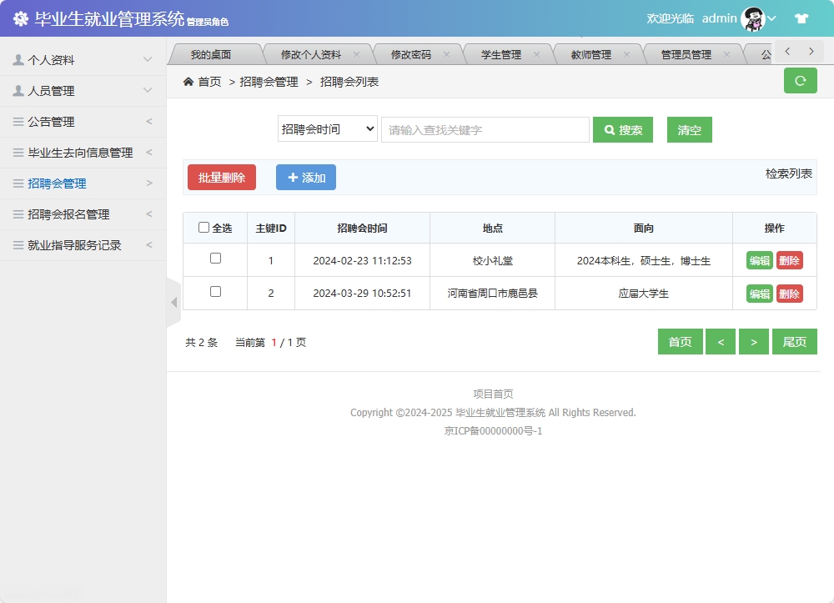Click the icon beside 就业指导服务记录
Image resolution: width=834 pixels, height=603 pixels.
pyautogui.click(x=18, y=245)
